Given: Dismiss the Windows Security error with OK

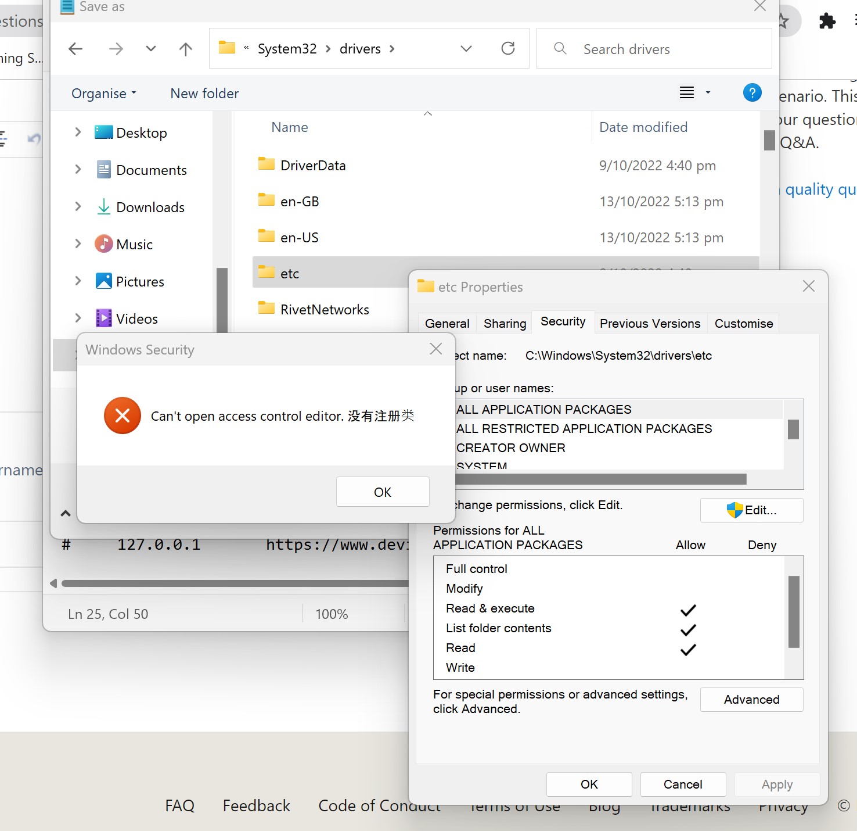Looking at the screenshot, I should pyautogui.click(x=382, y=491).
